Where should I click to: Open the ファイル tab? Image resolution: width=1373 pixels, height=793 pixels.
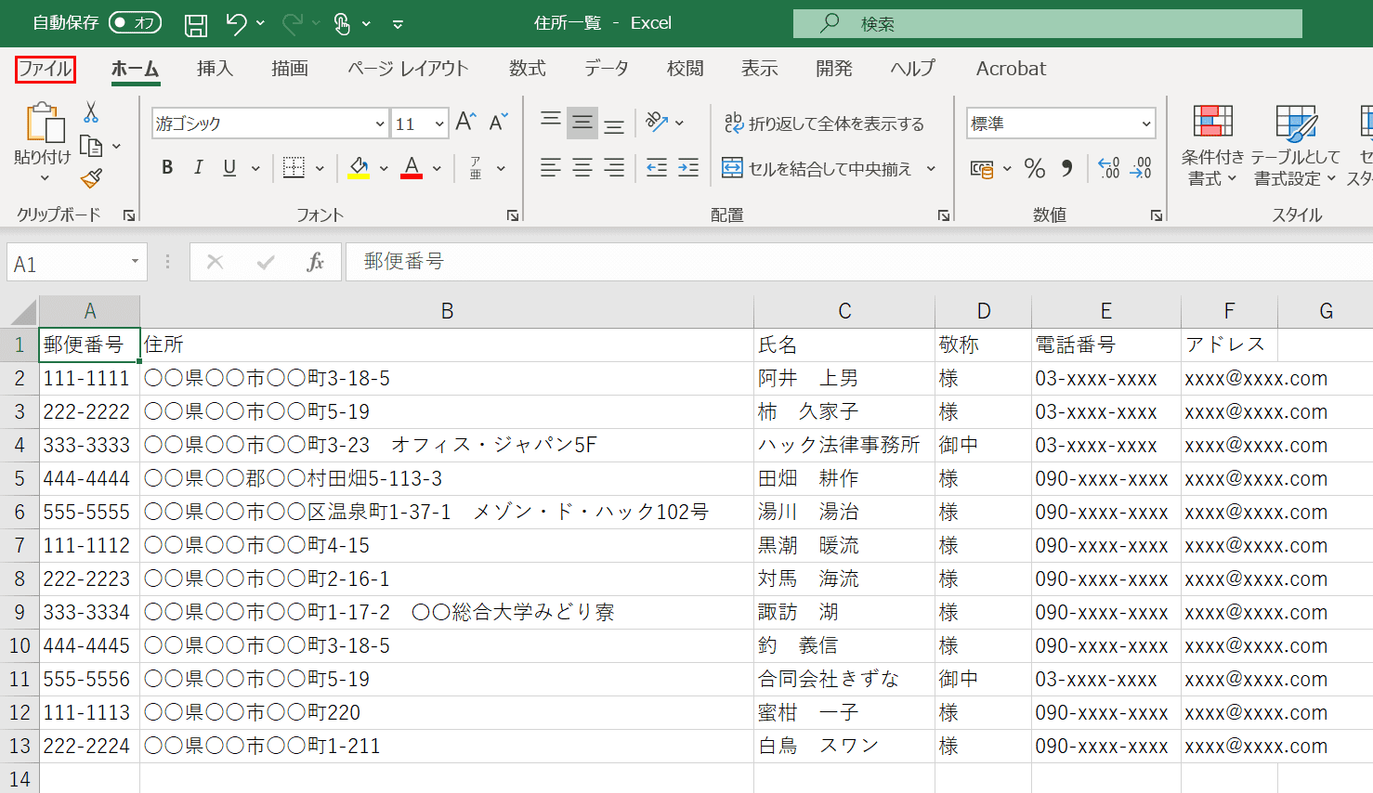tap(46, 69)
